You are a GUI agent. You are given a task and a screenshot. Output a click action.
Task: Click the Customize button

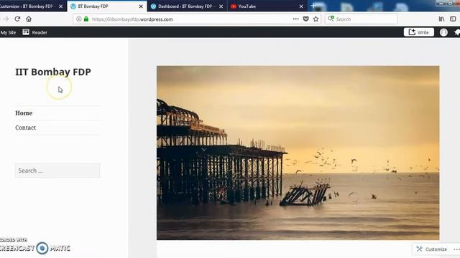click(x=432, y=249)
